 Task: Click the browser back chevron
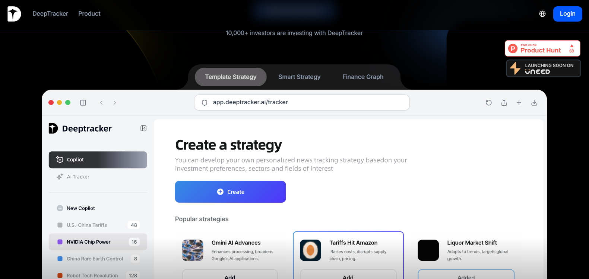(101, 103)
